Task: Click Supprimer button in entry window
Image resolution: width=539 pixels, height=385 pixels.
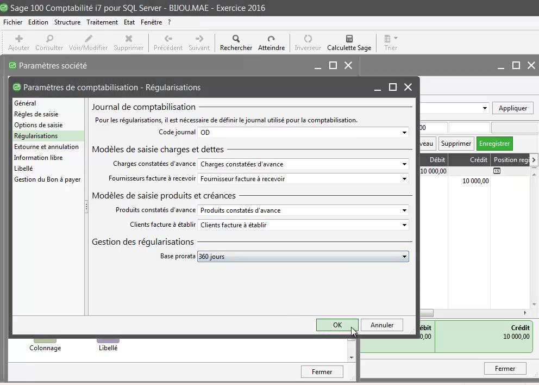Action: pos(456,144)
